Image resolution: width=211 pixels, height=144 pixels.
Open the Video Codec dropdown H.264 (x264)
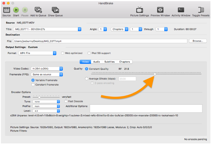point(47,69)
